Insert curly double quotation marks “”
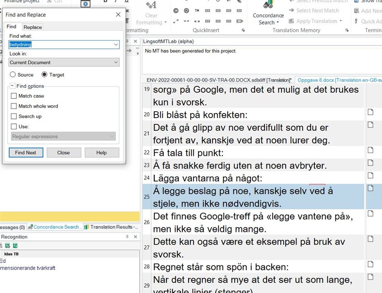The width and height of the screenshot is (382, 293). click(x=186, y=21)
